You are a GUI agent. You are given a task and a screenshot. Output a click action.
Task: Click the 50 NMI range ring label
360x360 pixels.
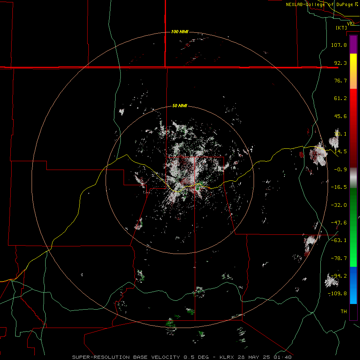(180, 106)
